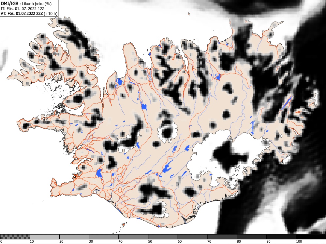Pick the 80–90 near-black legend segment
The height and width of the screenshot is (244, 326).
252,237
